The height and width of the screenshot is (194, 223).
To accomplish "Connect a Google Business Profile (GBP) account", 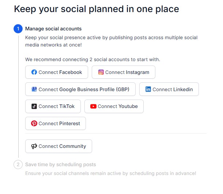I will coord(80,89).
